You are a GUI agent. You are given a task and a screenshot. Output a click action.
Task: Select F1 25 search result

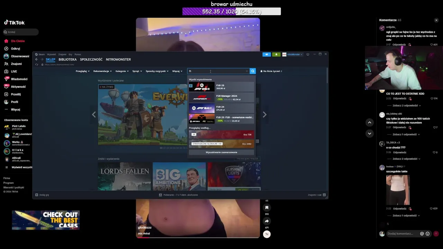tap(221, 86)
